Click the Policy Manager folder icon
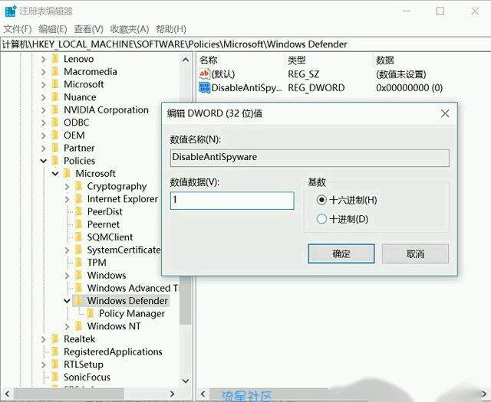This screenshot has width=491, height=402. pos(91,313)
